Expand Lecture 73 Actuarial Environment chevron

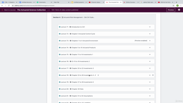point(150,41)
